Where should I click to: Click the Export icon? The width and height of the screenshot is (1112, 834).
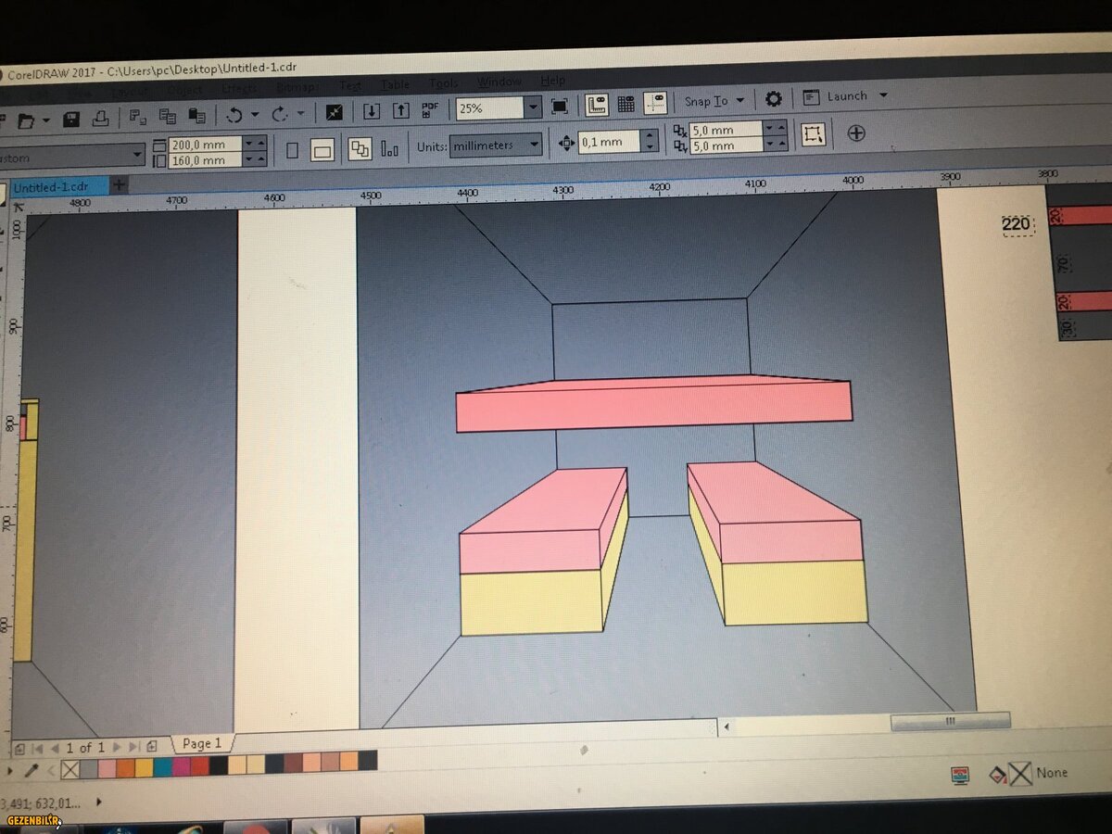click(x=400, y=111)
